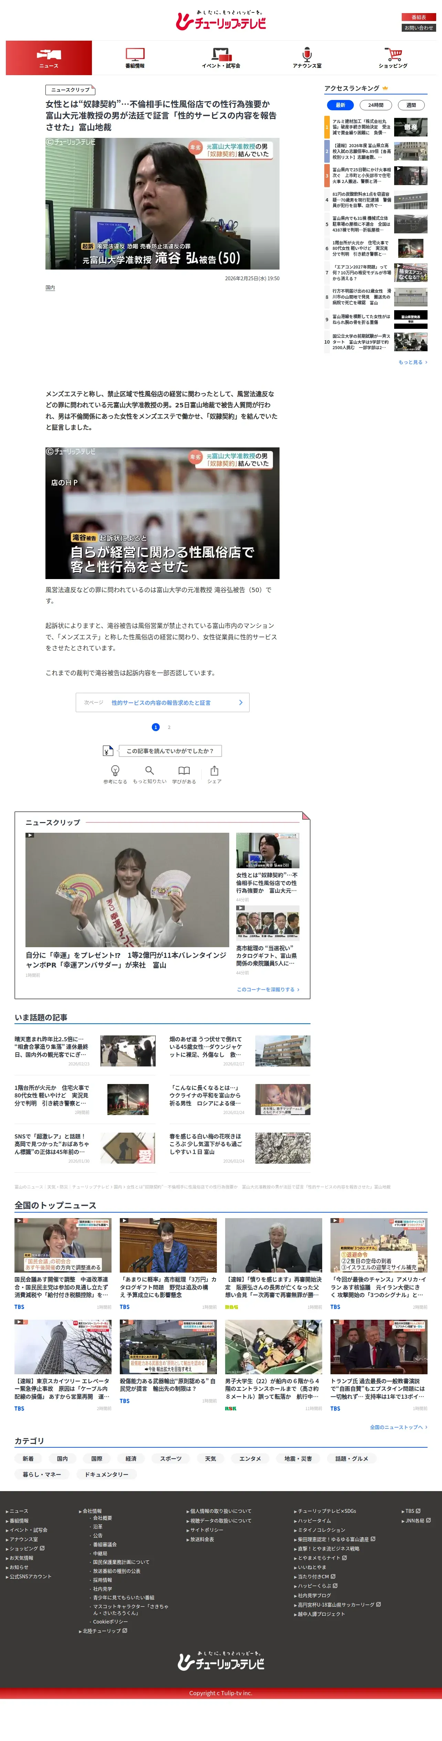The image size is (442, 1741).
Task: Click the 参考になる lightbulb reaction icon
Action: tap(115, 770)
